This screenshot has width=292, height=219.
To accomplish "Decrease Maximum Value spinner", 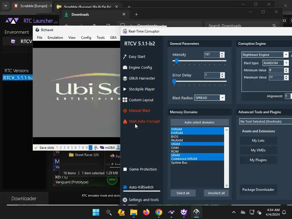I will 286,79.
